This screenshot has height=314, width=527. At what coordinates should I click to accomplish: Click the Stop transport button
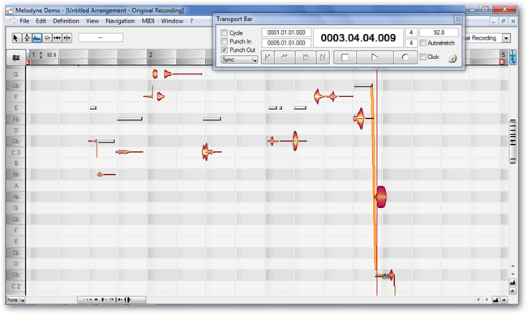click(x=345, y=57)
